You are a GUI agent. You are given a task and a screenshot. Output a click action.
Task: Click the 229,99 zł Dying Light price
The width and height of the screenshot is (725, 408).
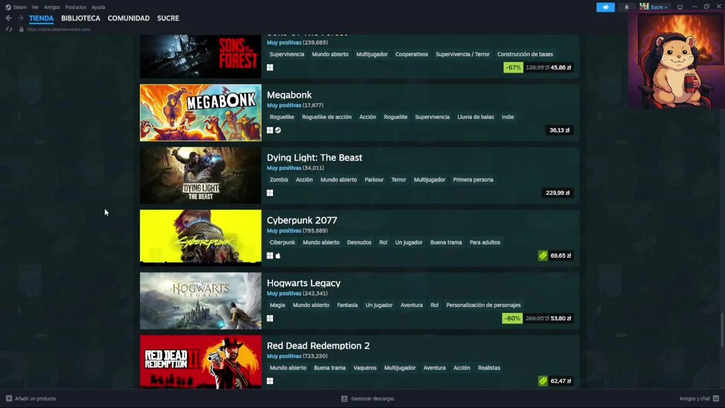(557, 193)
